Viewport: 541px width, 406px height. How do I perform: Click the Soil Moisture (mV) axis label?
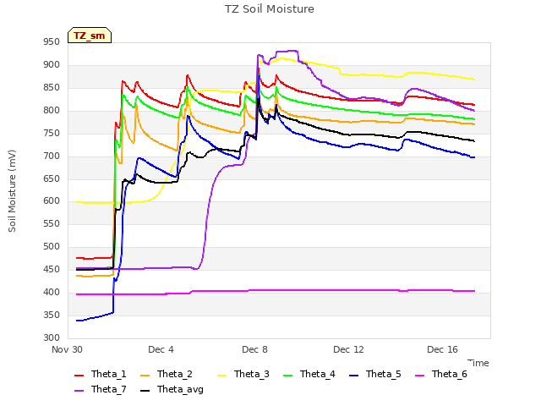(x=12, y=191)
